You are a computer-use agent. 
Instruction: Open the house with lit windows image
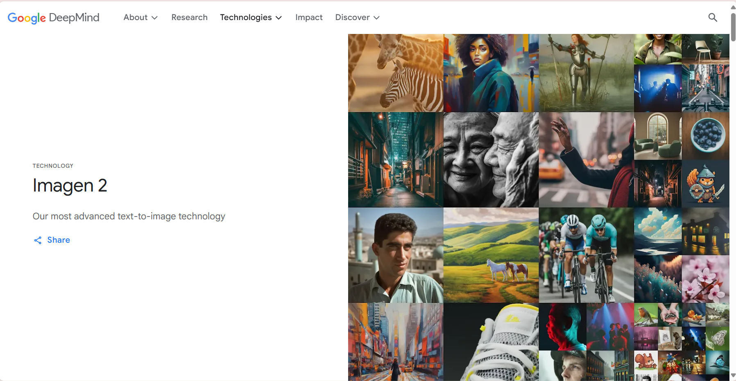coord(706,232)
